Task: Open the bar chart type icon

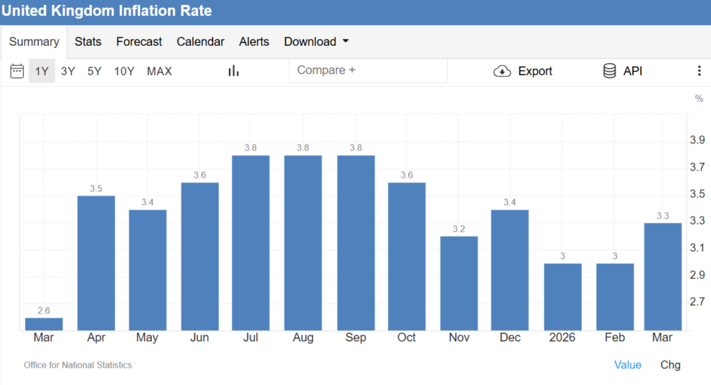Action: (233, 71)
